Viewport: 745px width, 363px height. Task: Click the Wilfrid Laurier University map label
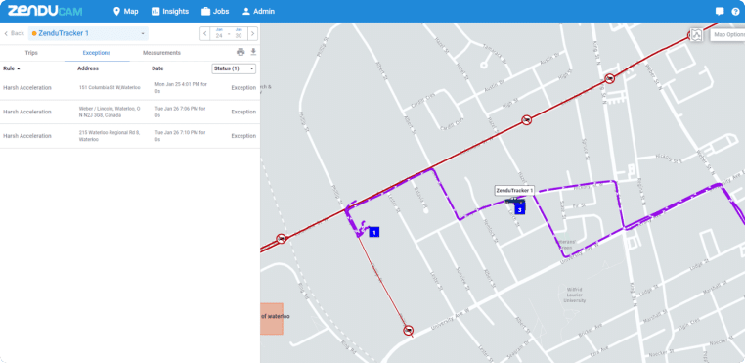(x=576, y=295)
